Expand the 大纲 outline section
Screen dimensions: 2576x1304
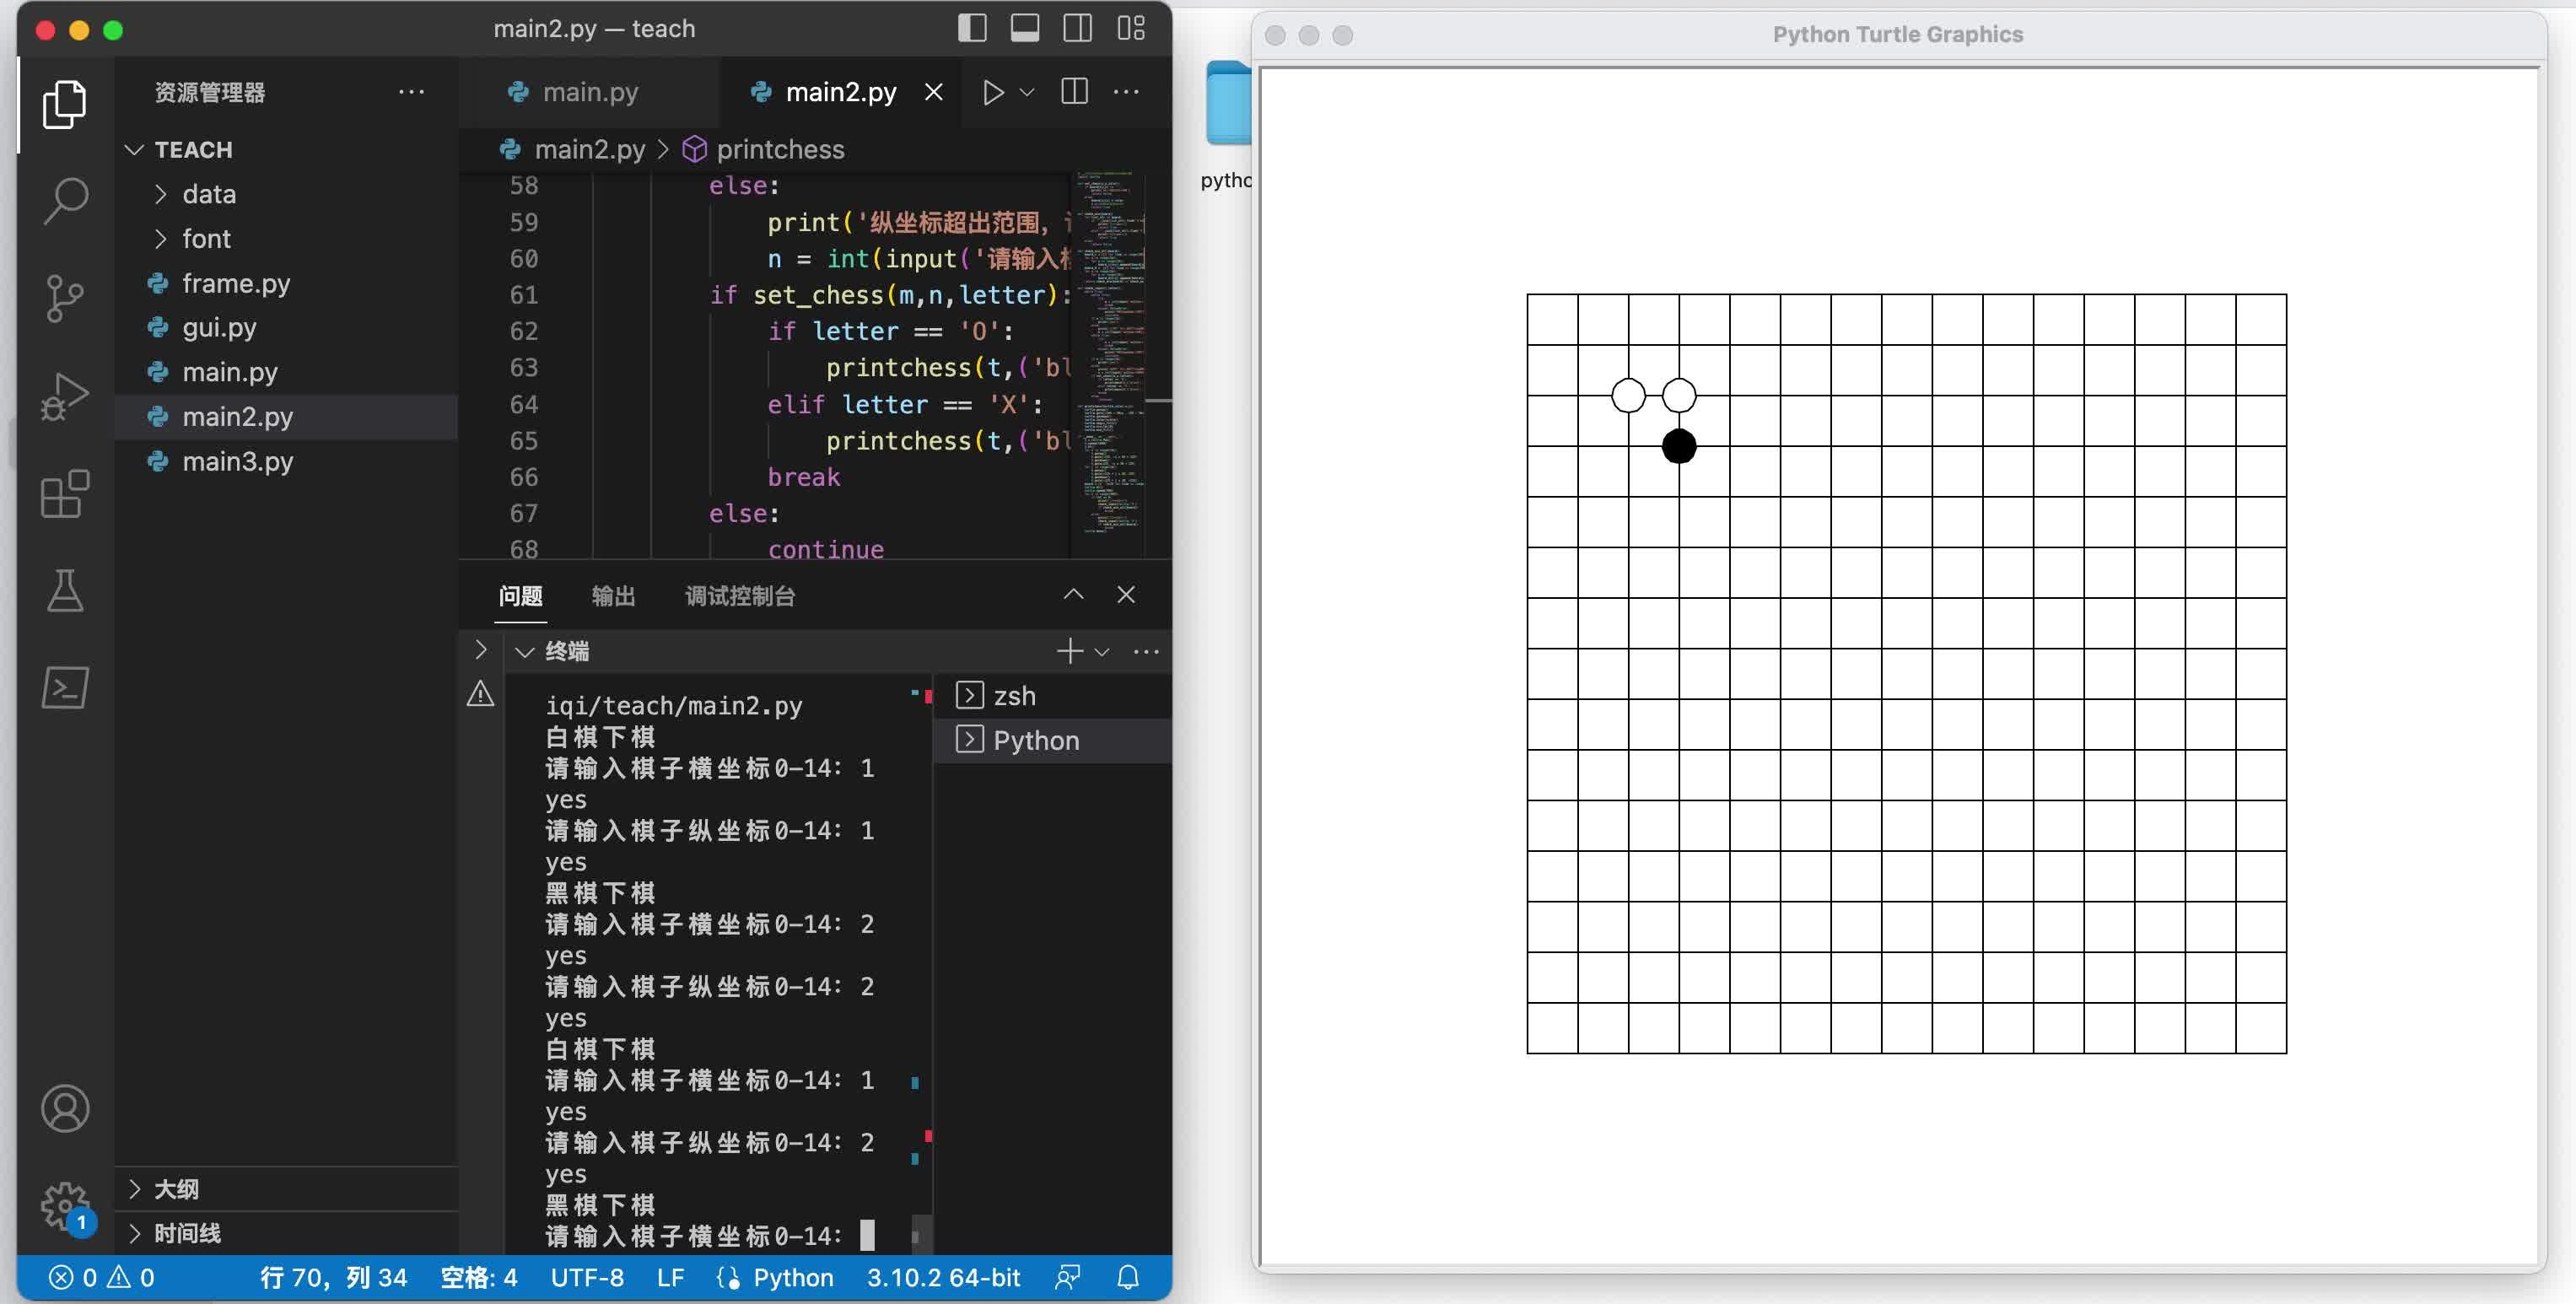click(178, 1189)
